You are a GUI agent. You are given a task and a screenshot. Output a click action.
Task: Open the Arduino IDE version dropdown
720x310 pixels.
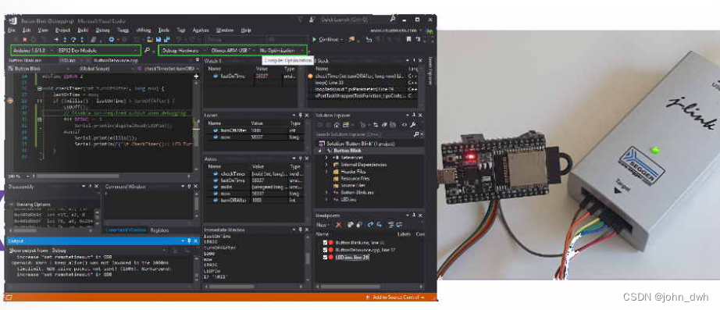pyautogui.click(x=32, y=50)
